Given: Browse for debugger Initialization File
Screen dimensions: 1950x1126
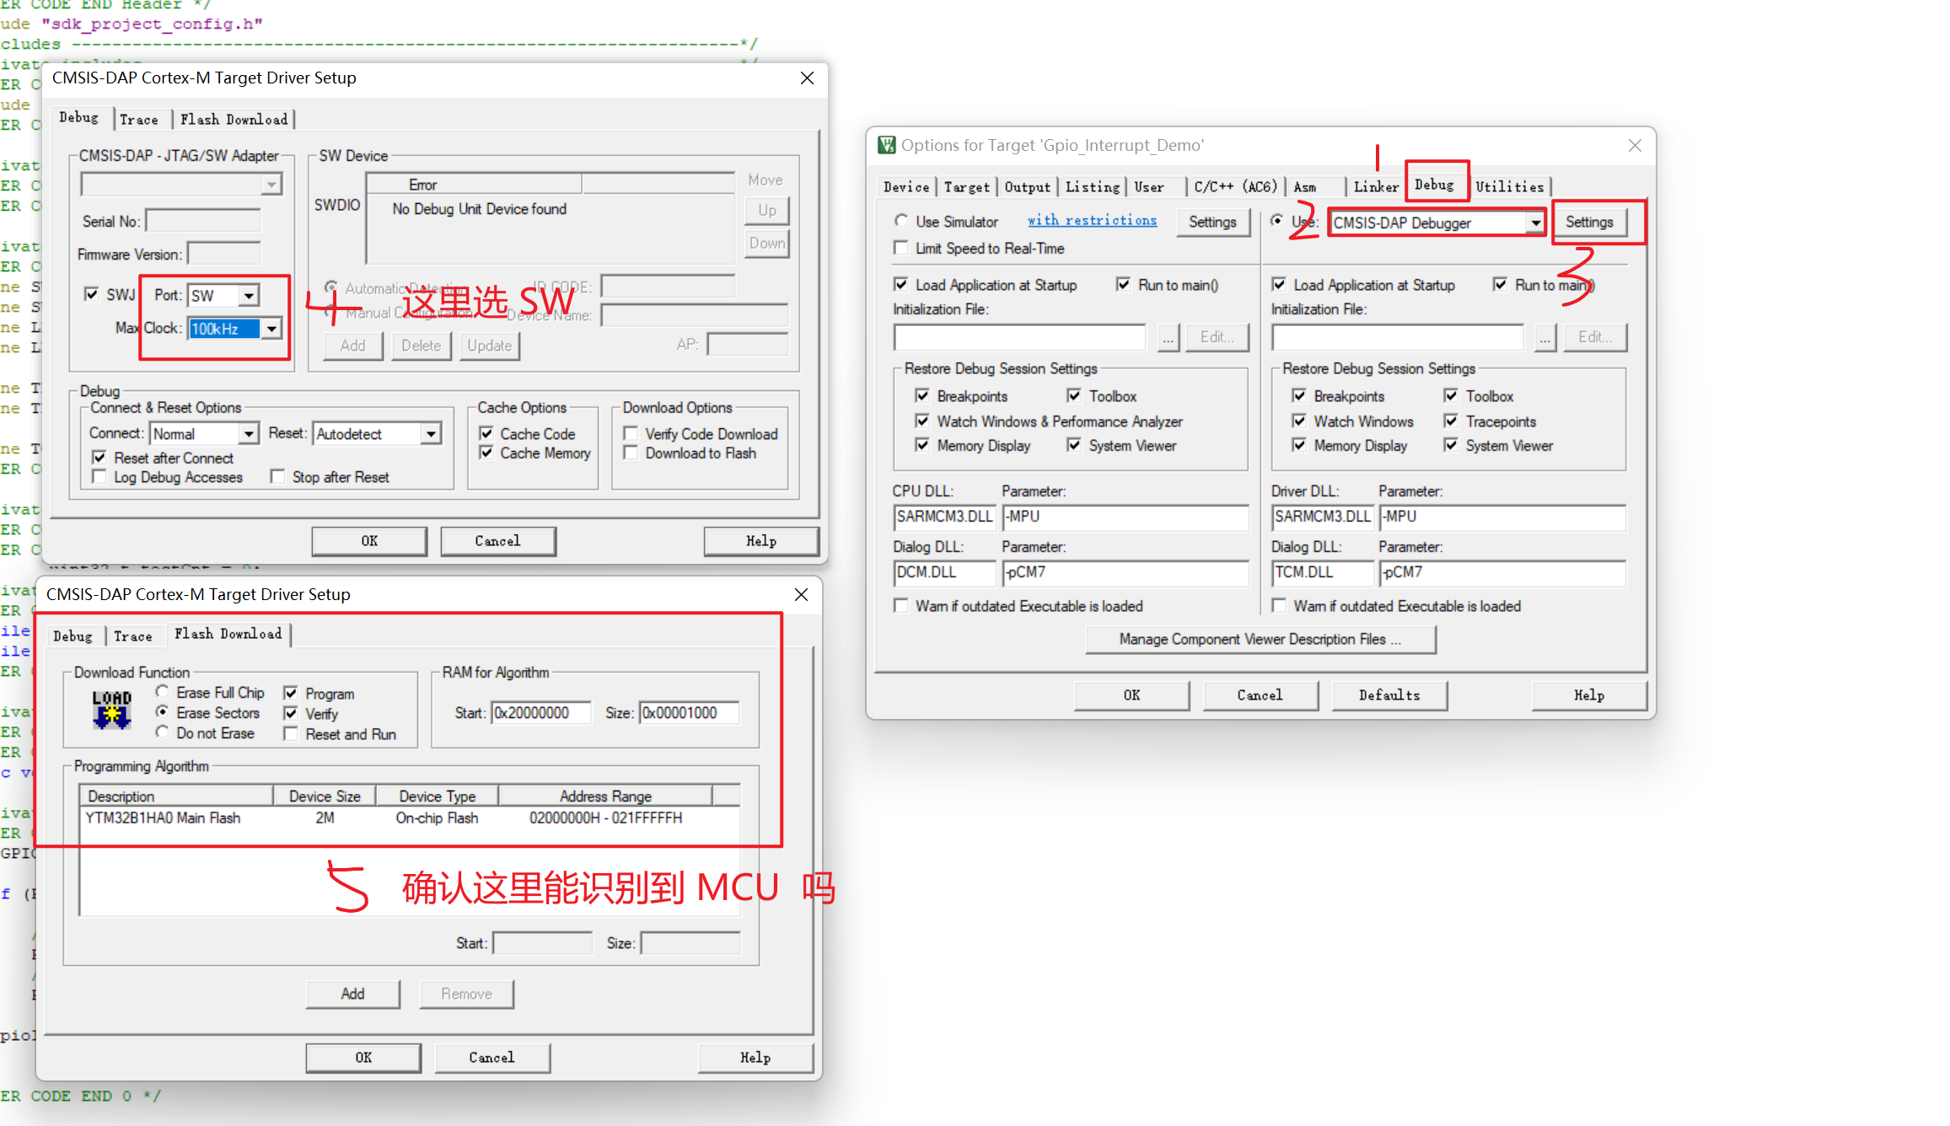Looking at the screenshot, I should click(x=1544, y=337).
